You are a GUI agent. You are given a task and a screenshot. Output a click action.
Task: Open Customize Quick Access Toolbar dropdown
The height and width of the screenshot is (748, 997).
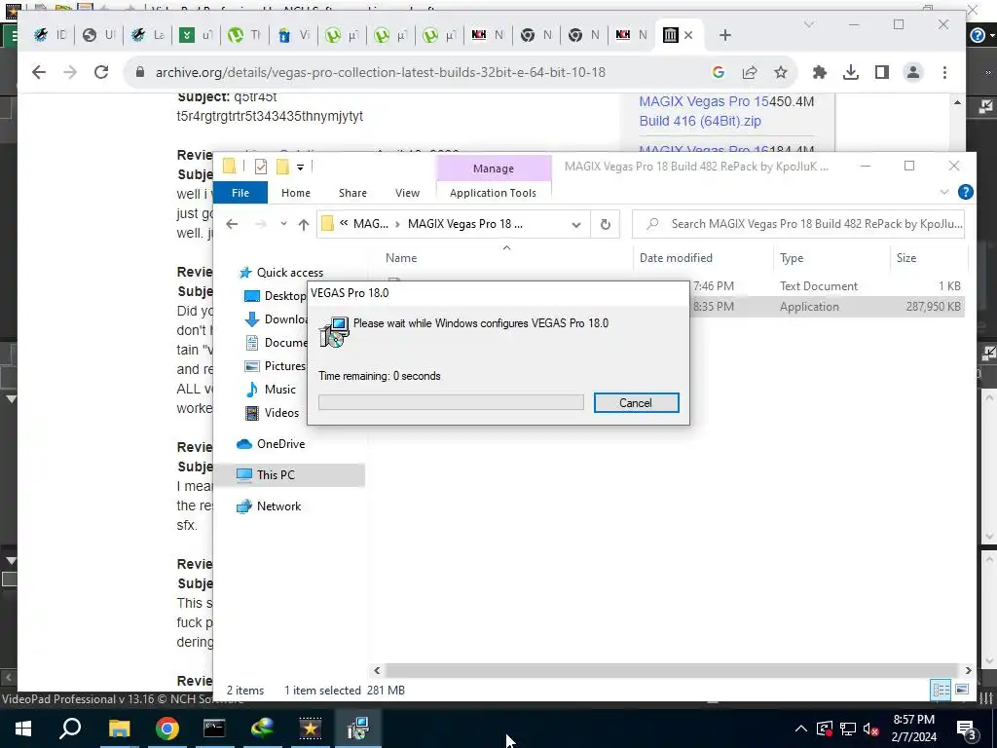(300, 168)
